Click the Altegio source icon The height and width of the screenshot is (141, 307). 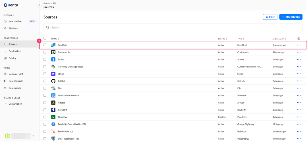[53, 103]
